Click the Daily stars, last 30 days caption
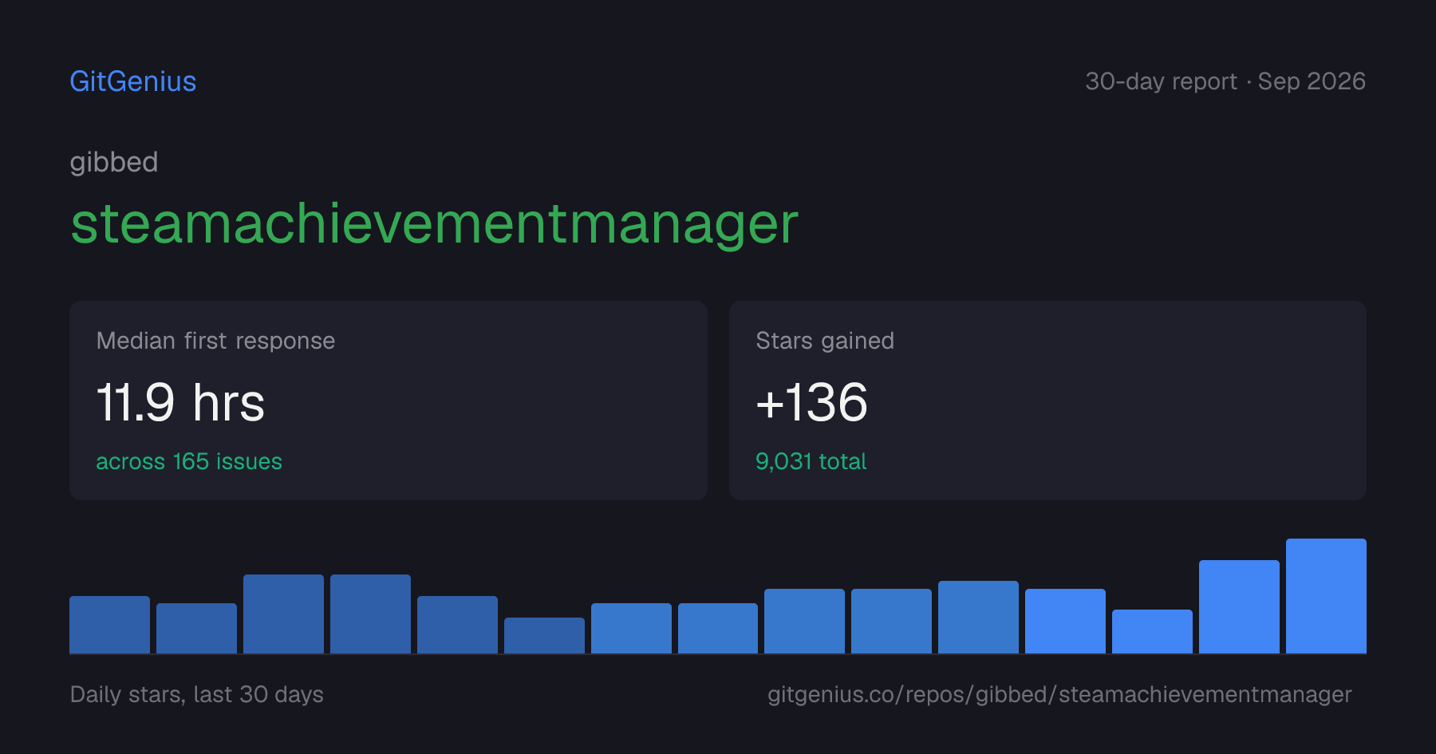 click(x=197, y=694)
